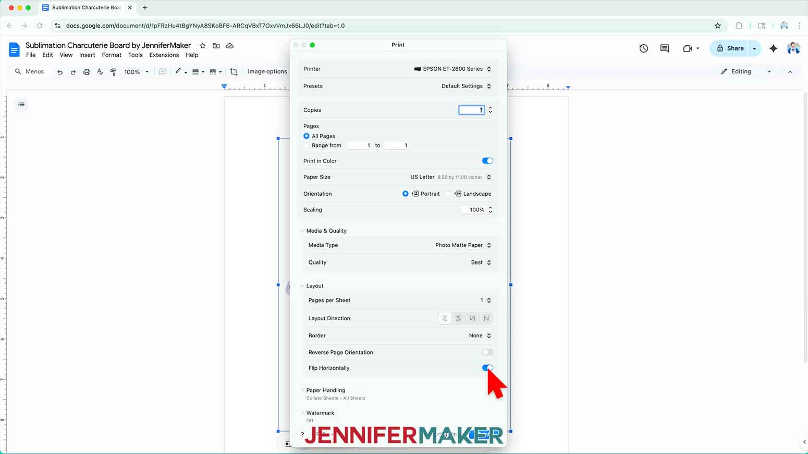
Task: Open the File menu
Action: tap(31, 55)
